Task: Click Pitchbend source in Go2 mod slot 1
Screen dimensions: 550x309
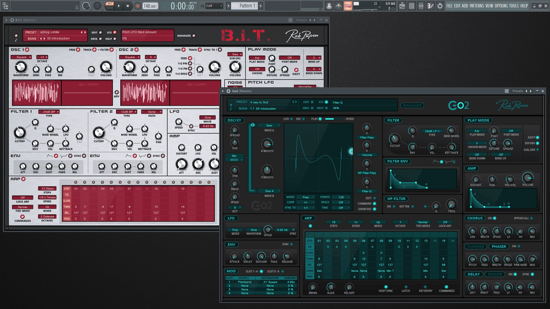Action: pyautogui.click(x=244, y=282)
